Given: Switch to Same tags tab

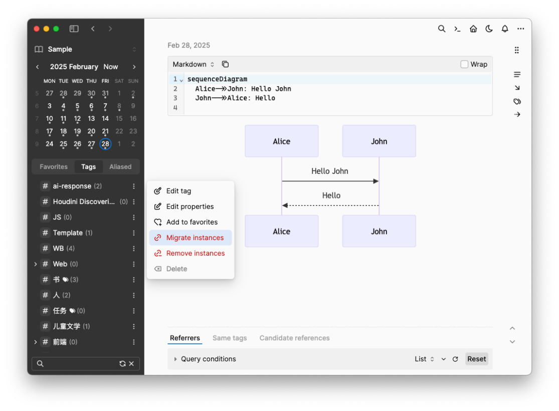Looking at the screenshot, I should pyautogui.click(x=230, y=338).
